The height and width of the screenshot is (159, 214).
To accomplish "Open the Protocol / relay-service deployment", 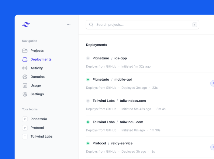I will (x=112, y=143).
